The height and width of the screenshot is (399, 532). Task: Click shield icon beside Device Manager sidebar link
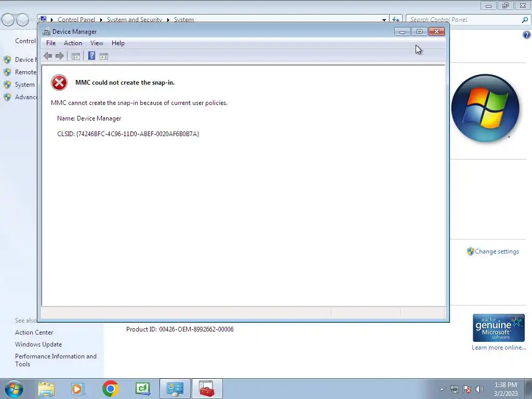7,60
